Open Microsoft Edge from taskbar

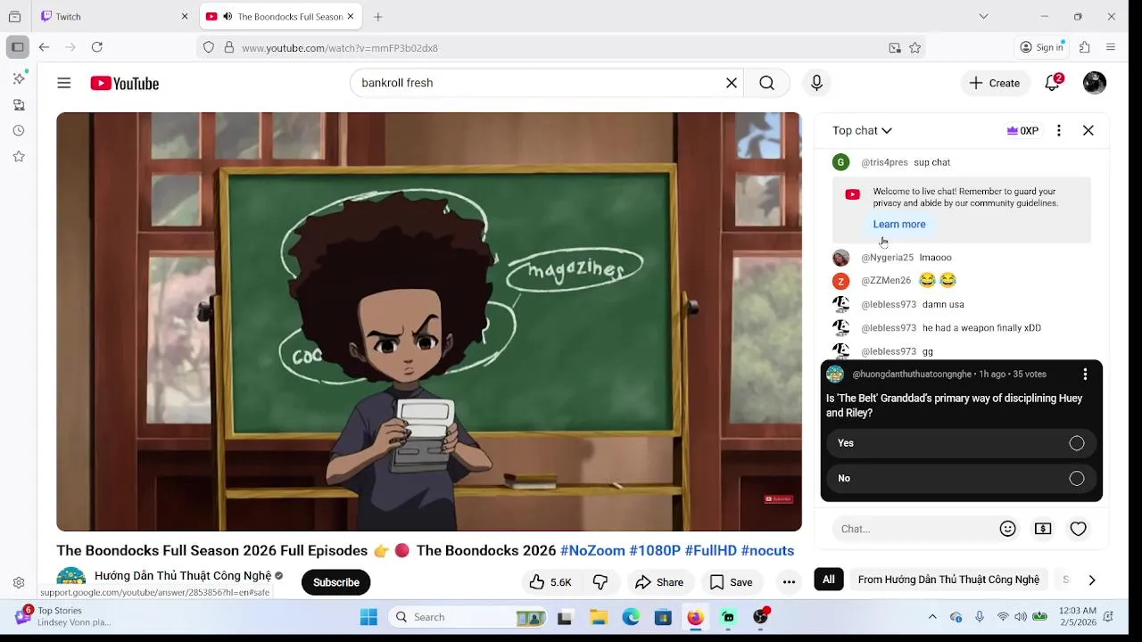[x=631, y=617]
